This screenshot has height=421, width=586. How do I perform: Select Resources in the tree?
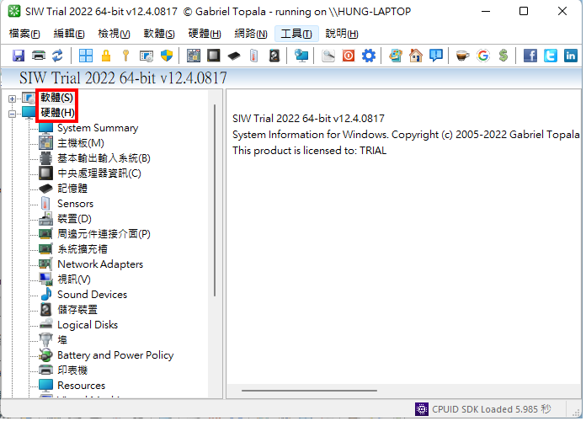click(81, 386)
